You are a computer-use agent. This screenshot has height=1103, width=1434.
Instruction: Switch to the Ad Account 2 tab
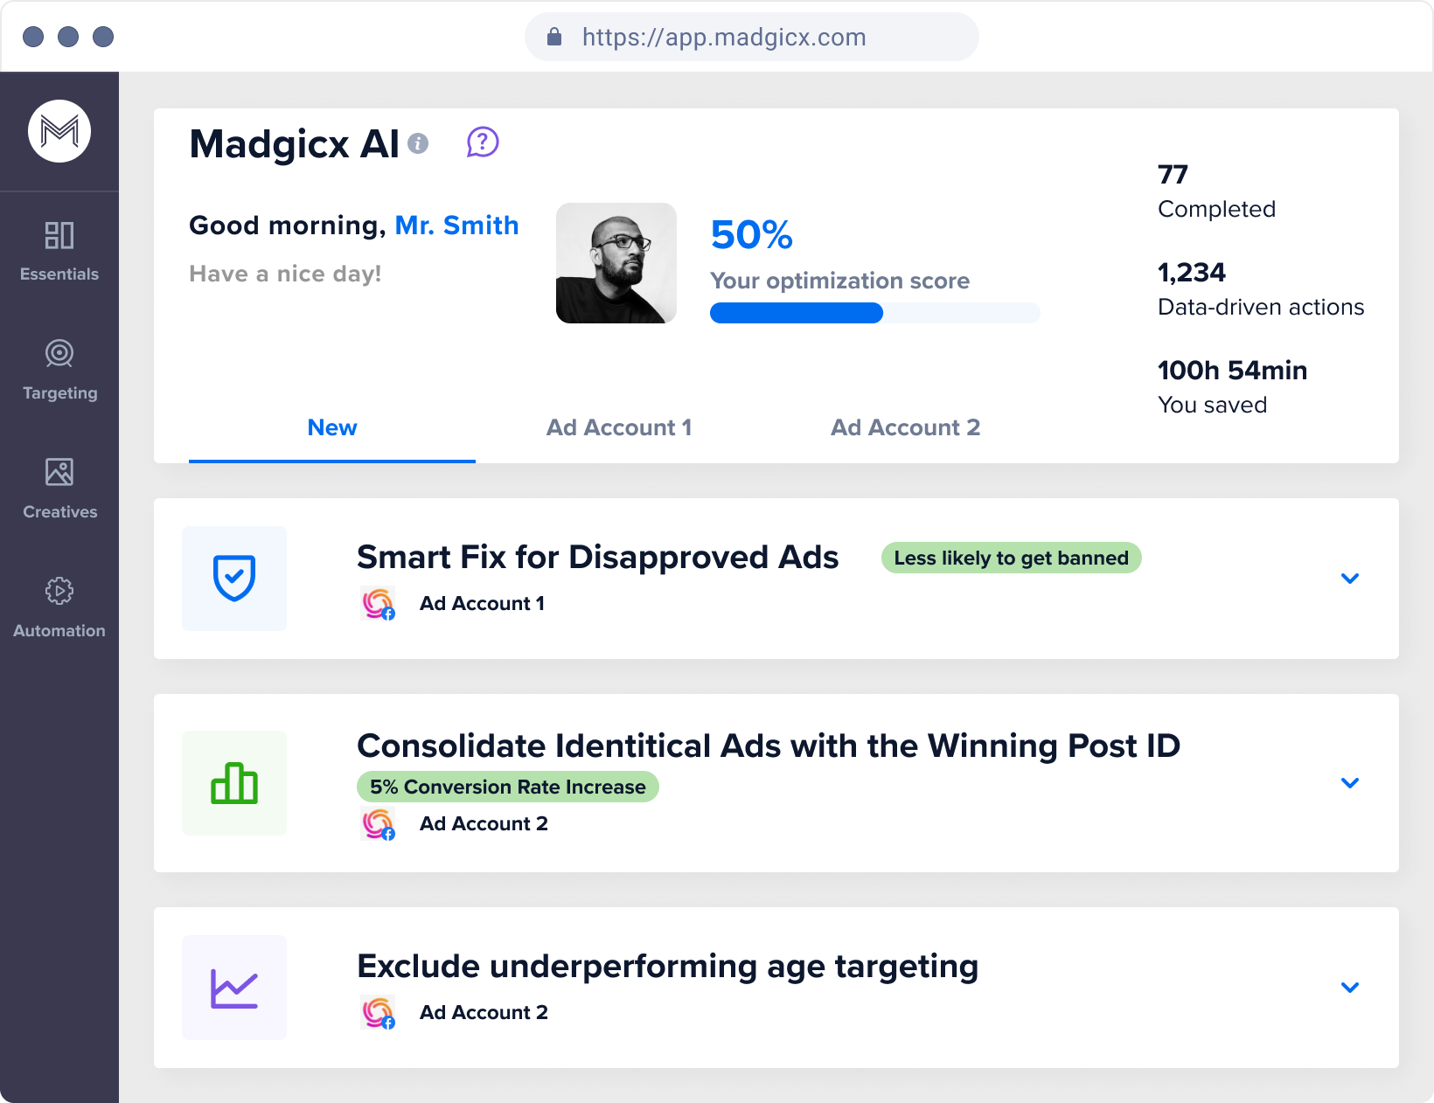[x=906, y=427]
